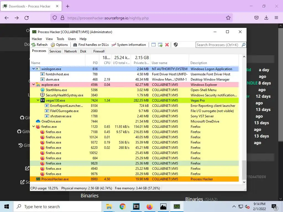Select the Processes tab
Viewport: 283px width, 212px height.
point(39,51)
